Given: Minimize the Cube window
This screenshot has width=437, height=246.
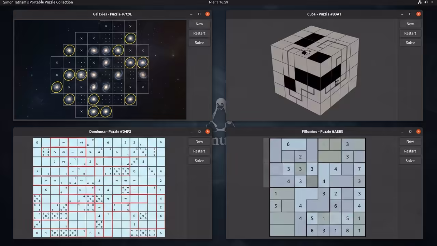Looking at the screenshot, I should [x=403, y=14].
